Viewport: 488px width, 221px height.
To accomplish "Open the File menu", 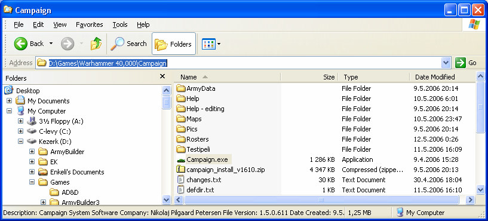I will pos(19,24).
